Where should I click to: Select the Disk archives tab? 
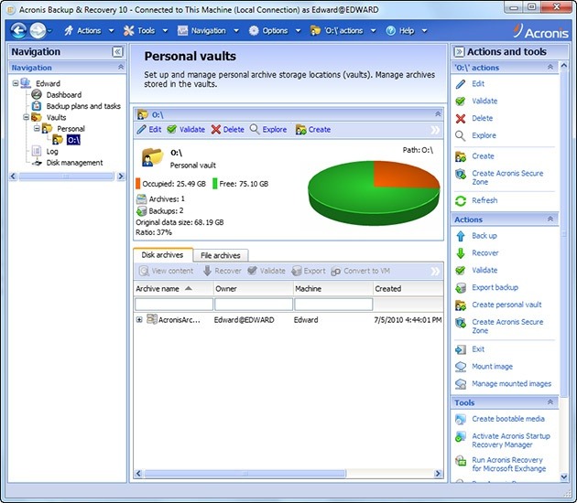click(162, 254)
